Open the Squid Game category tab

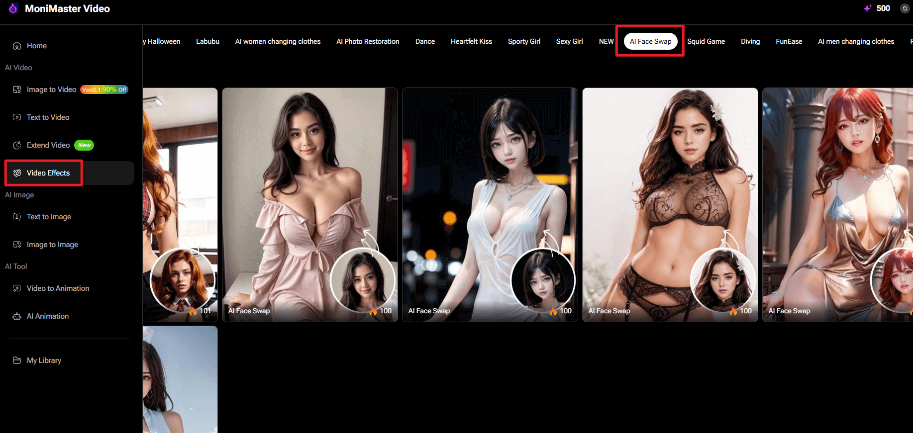click(x=706, y=41)
